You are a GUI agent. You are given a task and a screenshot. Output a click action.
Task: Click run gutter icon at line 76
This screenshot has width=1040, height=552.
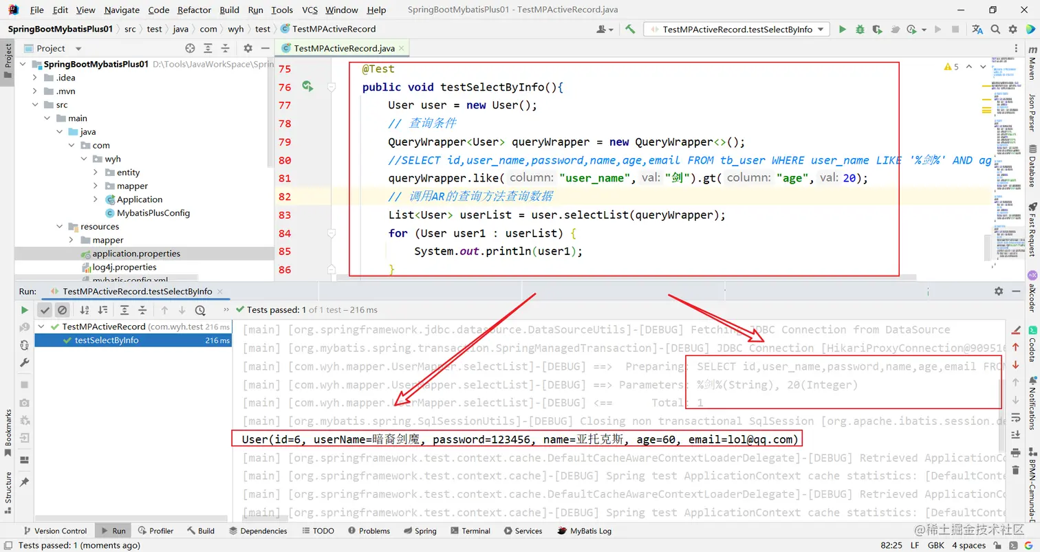[307, 87]
